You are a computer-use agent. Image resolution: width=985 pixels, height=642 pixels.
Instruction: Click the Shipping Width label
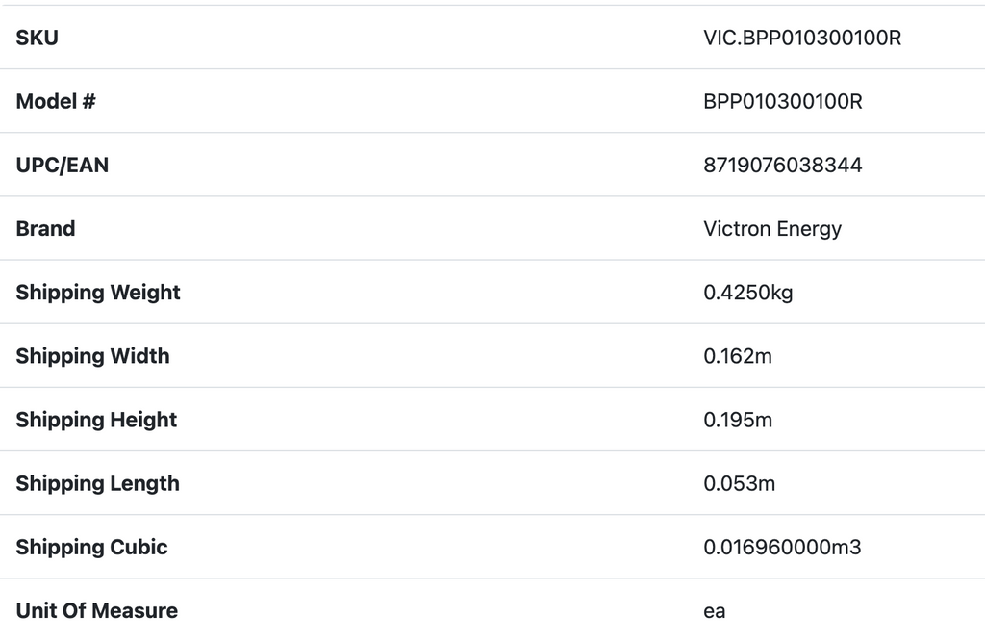(92, 355)
